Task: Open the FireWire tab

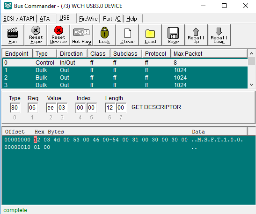Action: pyautogui.click(x=88, y=19)
